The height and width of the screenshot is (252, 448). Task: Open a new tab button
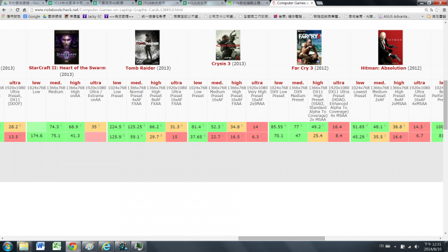coord(320,3)
